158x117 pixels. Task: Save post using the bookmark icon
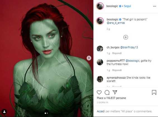[154, 92]
